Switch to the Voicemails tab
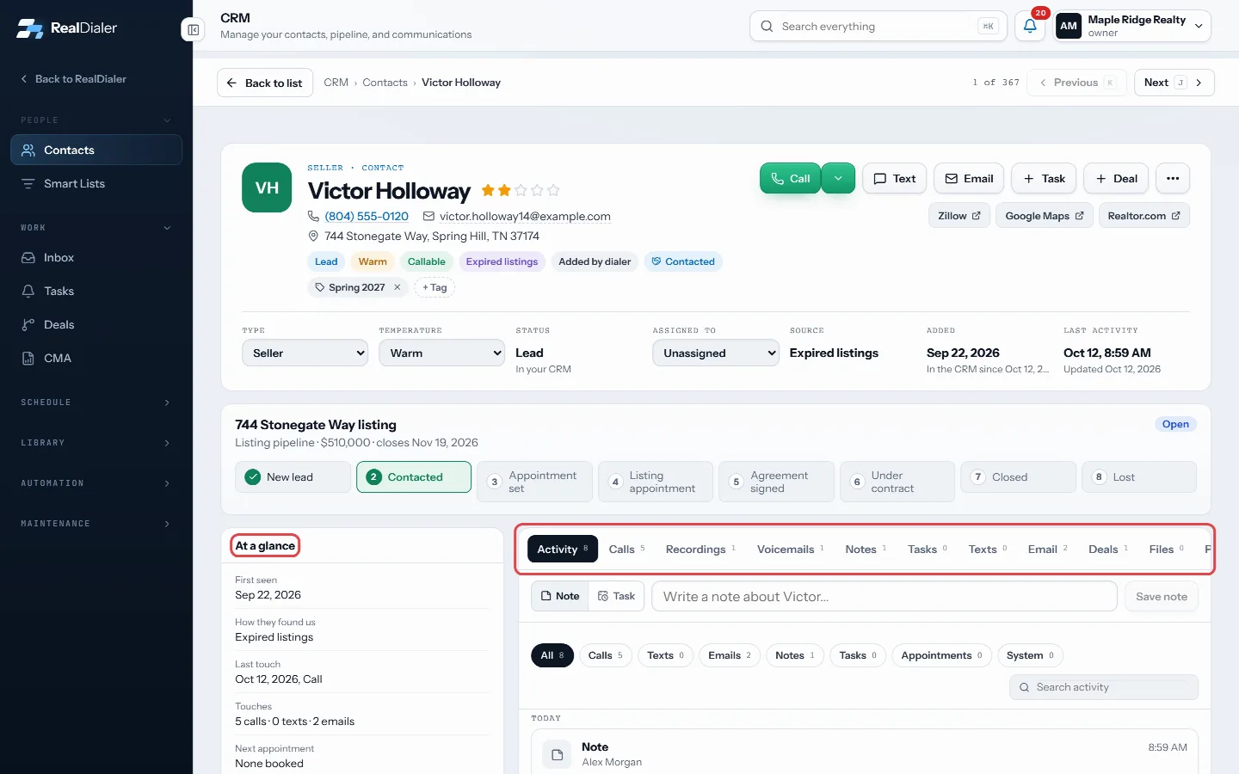The height and width of the screenshot is (774, 1239). click(x=790, y=550)
